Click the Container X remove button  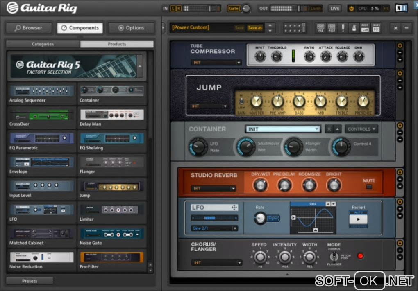[x=329, y=129]
